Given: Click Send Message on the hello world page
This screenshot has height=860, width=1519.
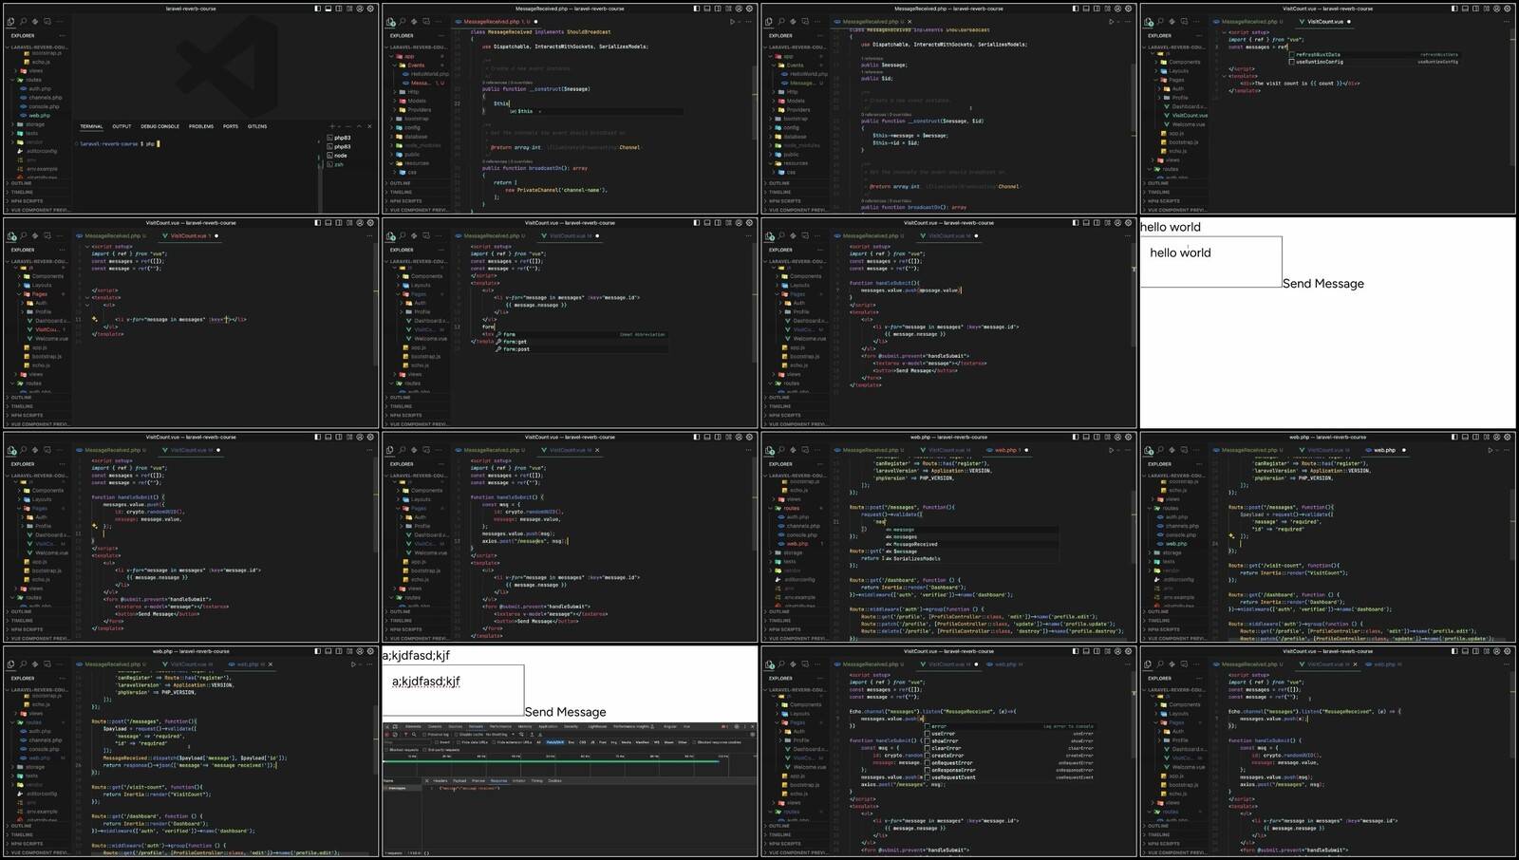Looking at the screenshot, I should point(1323,284).
